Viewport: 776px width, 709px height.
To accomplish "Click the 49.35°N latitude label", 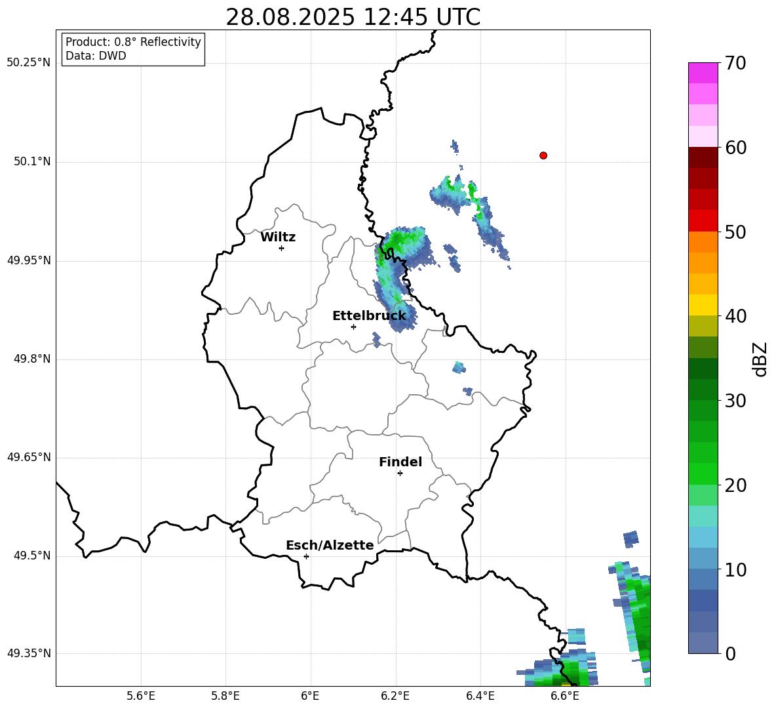I will (28, 653).
